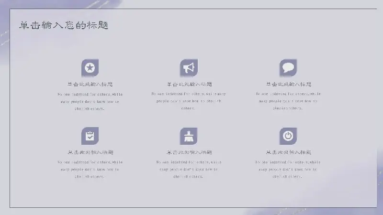Select the heading text under the star icon
The height and width of the screenshot is (215, 383).
pyautogui.click(x=90, y=84)
